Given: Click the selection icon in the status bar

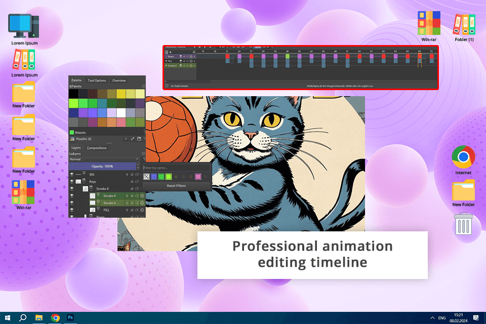Looking at the screenshot, I should point(167,86).
